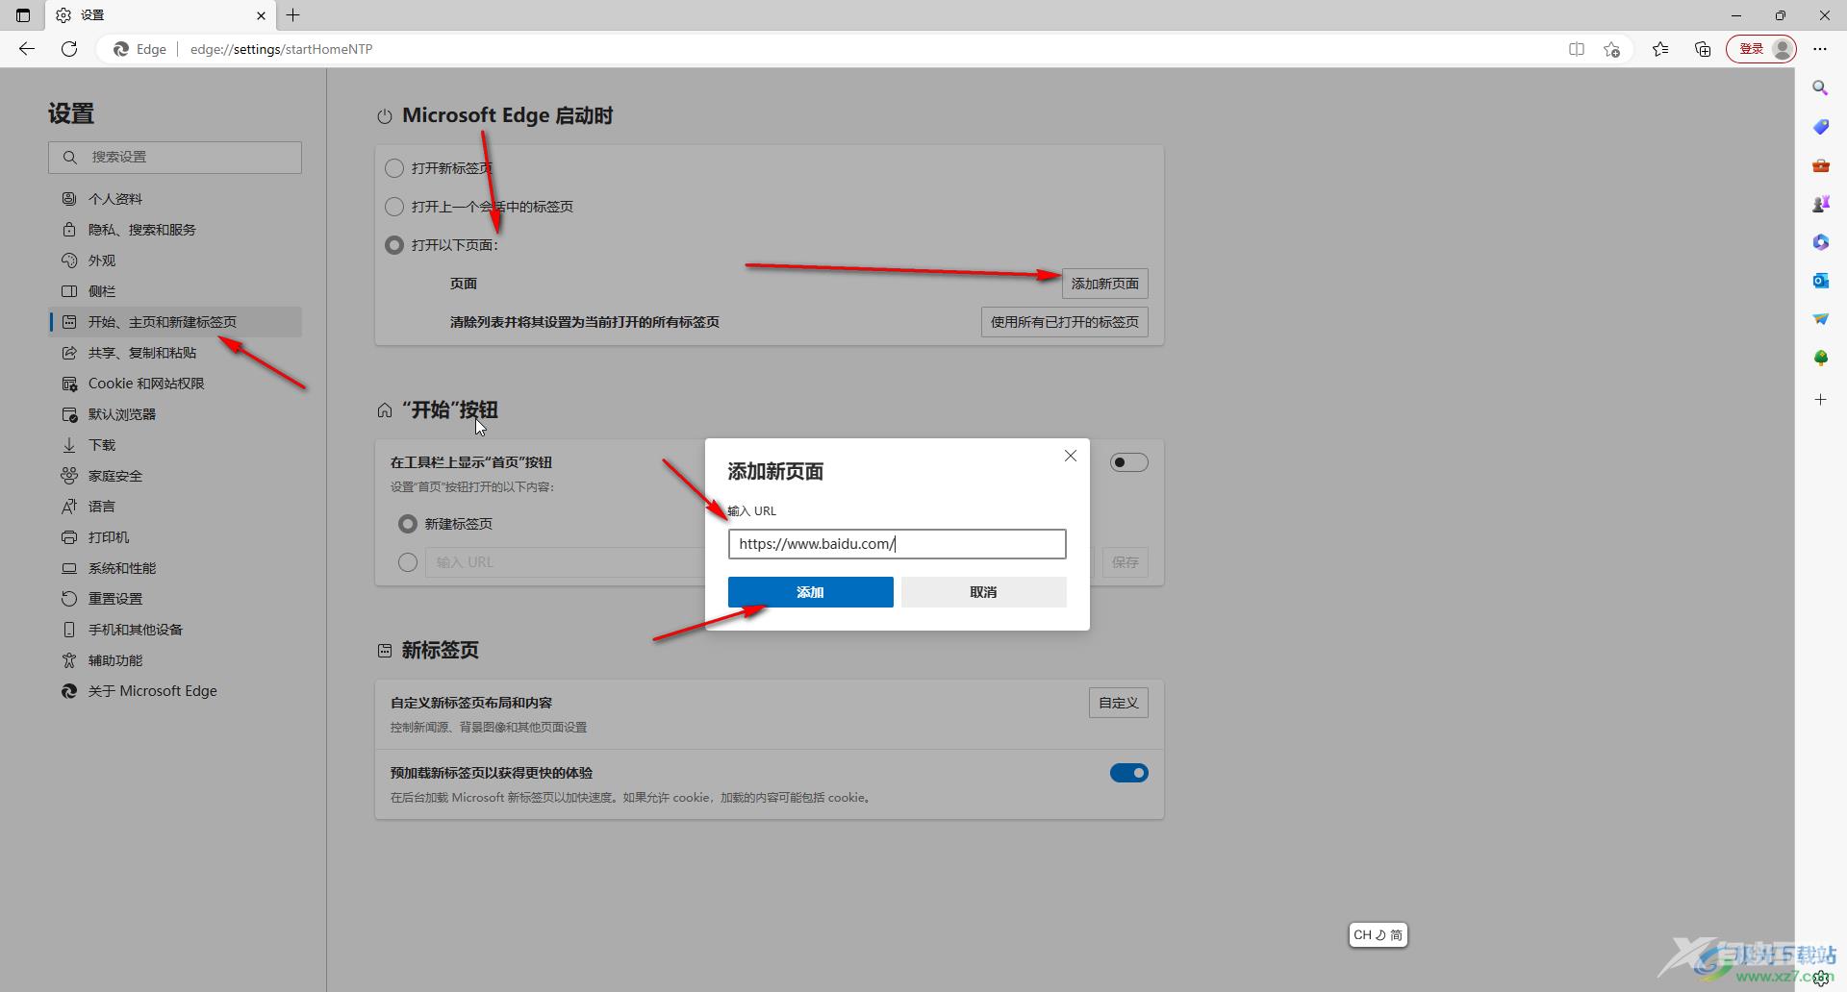Select the radio button beside 输入 URL field
Screen dimensions: 1847x992
(x=407, y=562)
